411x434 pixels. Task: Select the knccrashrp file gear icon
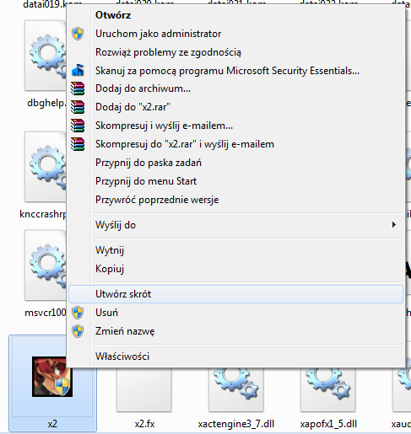point(46,167)
